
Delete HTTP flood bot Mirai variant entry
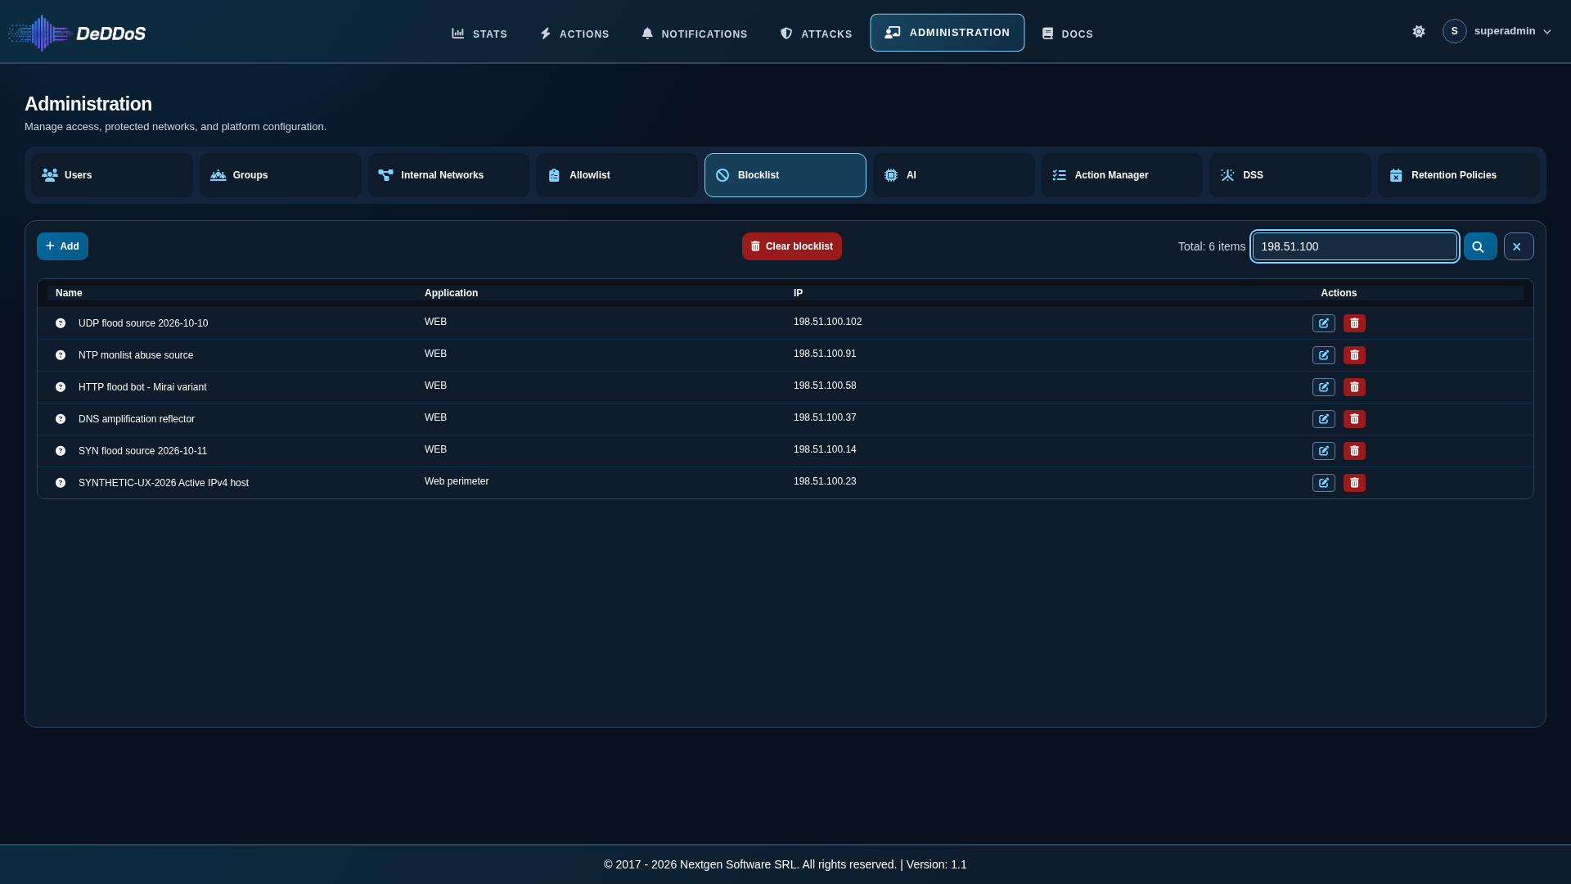(1354, 387)
